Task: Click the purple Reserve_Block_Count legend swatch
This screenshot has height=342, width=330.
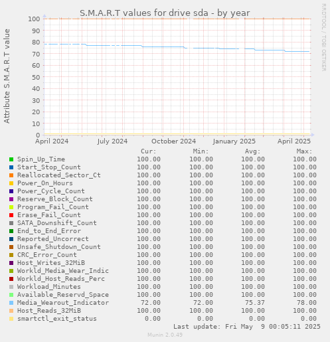Action: pos(11,199)
